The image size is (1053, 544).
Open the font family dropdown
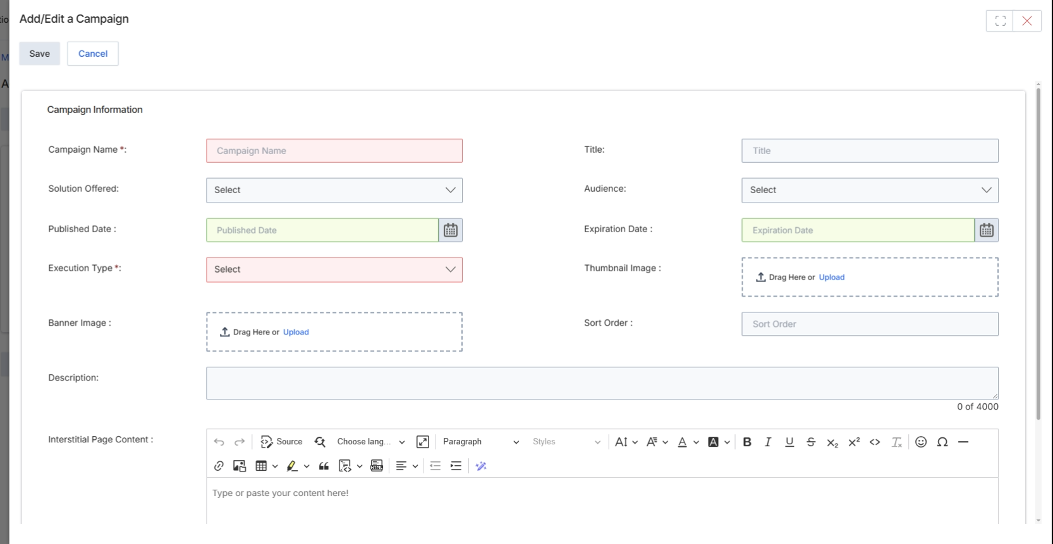(x=657, y=442)
